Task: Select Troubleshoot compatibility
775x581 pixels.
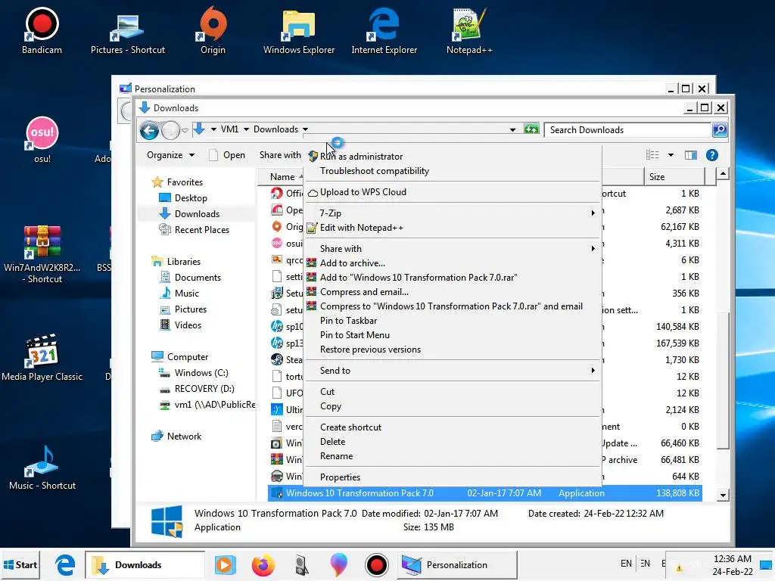Action: tap(453, 171)
